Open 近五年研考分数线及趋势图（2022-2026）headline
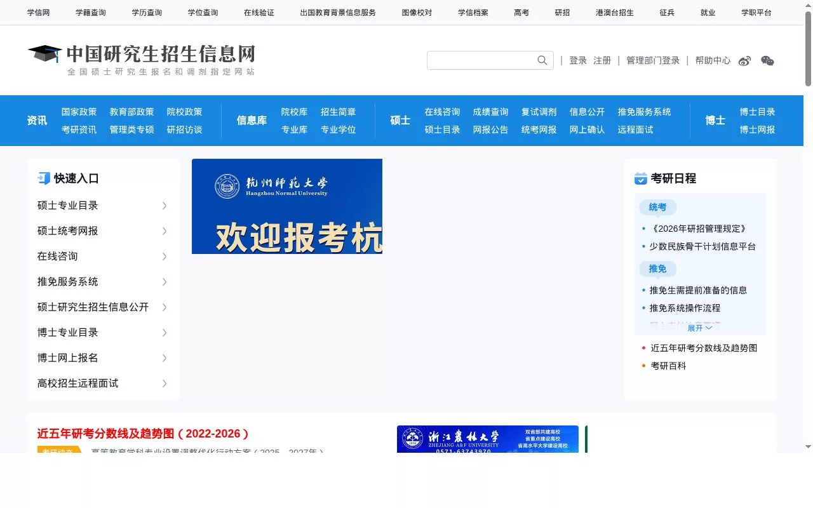 [143, 434]
